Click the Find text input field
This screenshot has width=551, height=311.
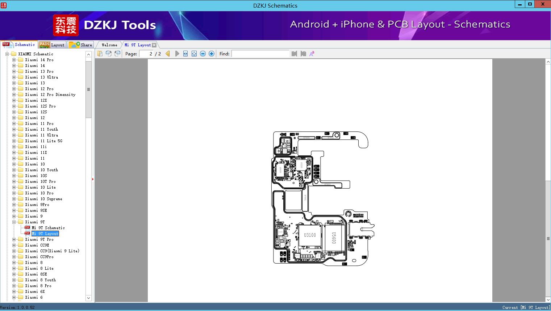260,54
